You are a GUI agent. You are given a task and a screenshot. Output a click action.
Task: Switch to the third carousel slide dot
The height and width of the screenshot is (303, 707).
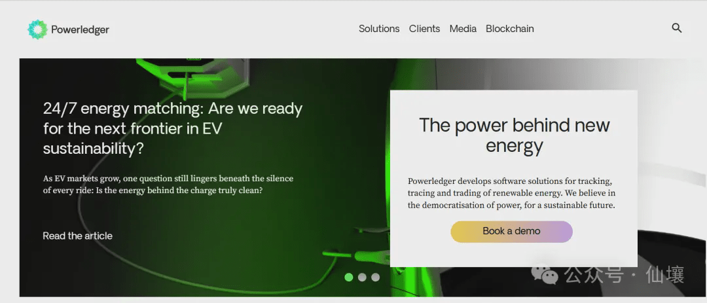(375, 277)
